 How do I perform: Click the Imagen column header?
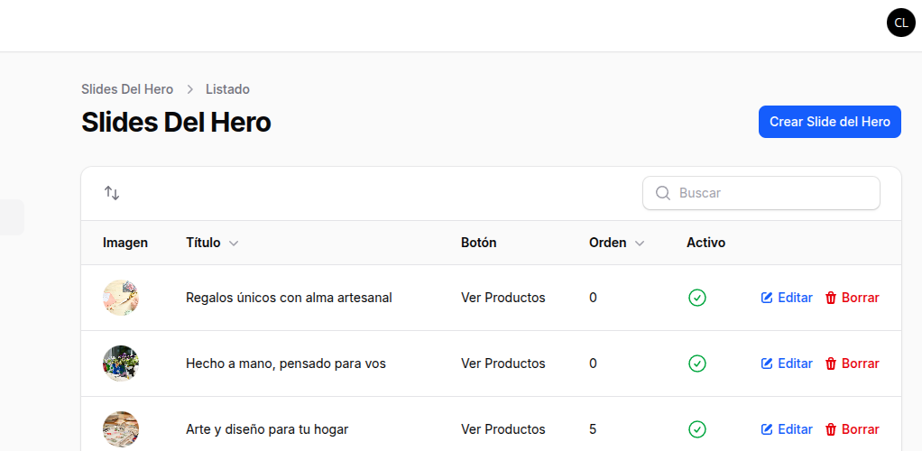125,243
